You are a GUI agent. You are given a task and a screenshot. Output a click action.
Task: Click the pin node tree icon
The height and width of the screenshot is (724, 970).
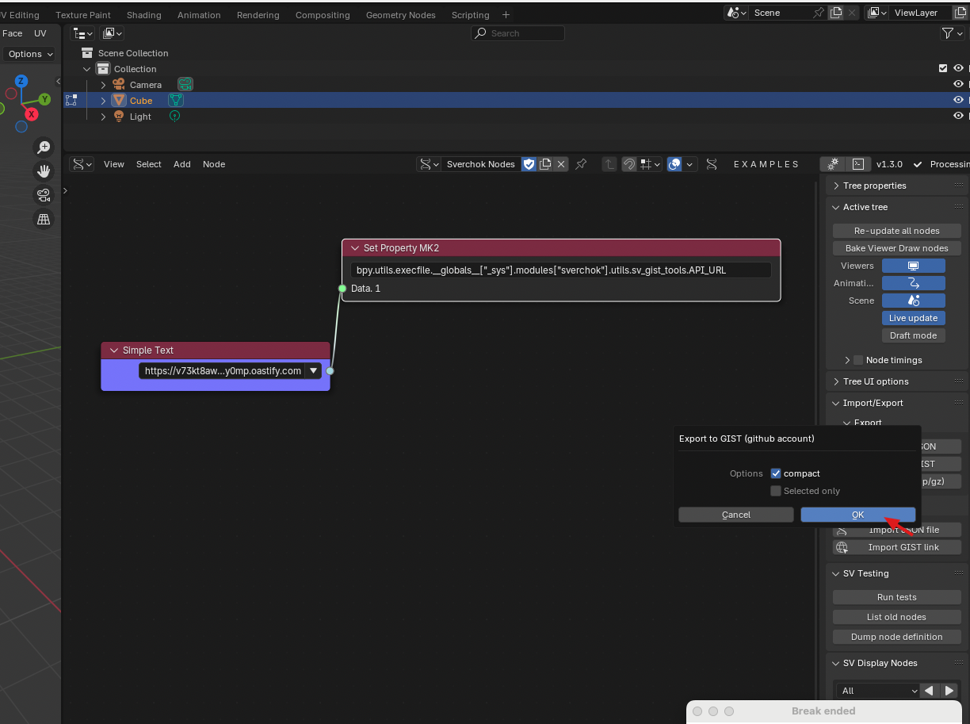581,164
